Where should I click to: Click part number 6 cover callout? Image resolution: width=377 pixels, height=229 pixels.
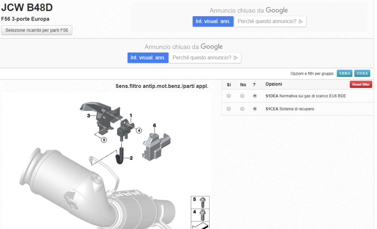click(x=154, y=125)
